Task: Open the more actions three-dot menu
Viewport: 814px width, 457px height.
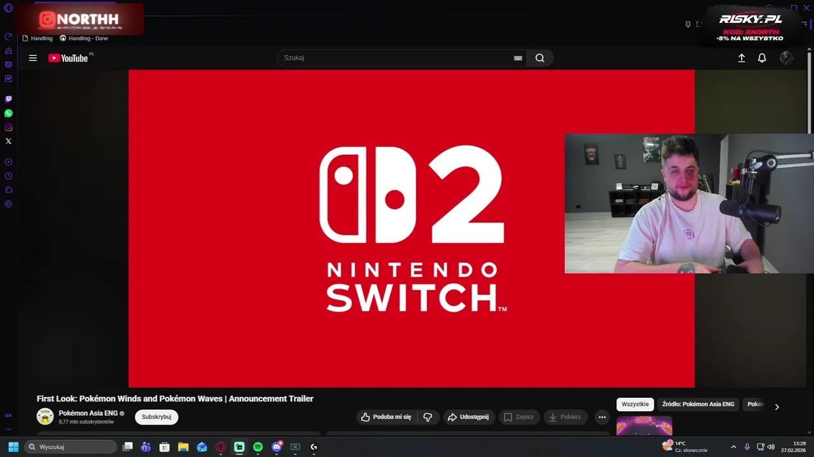Action: (x=602, y=417)
